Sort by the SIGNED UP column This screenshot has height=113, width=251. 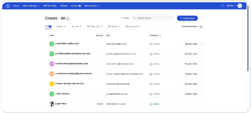155,36
